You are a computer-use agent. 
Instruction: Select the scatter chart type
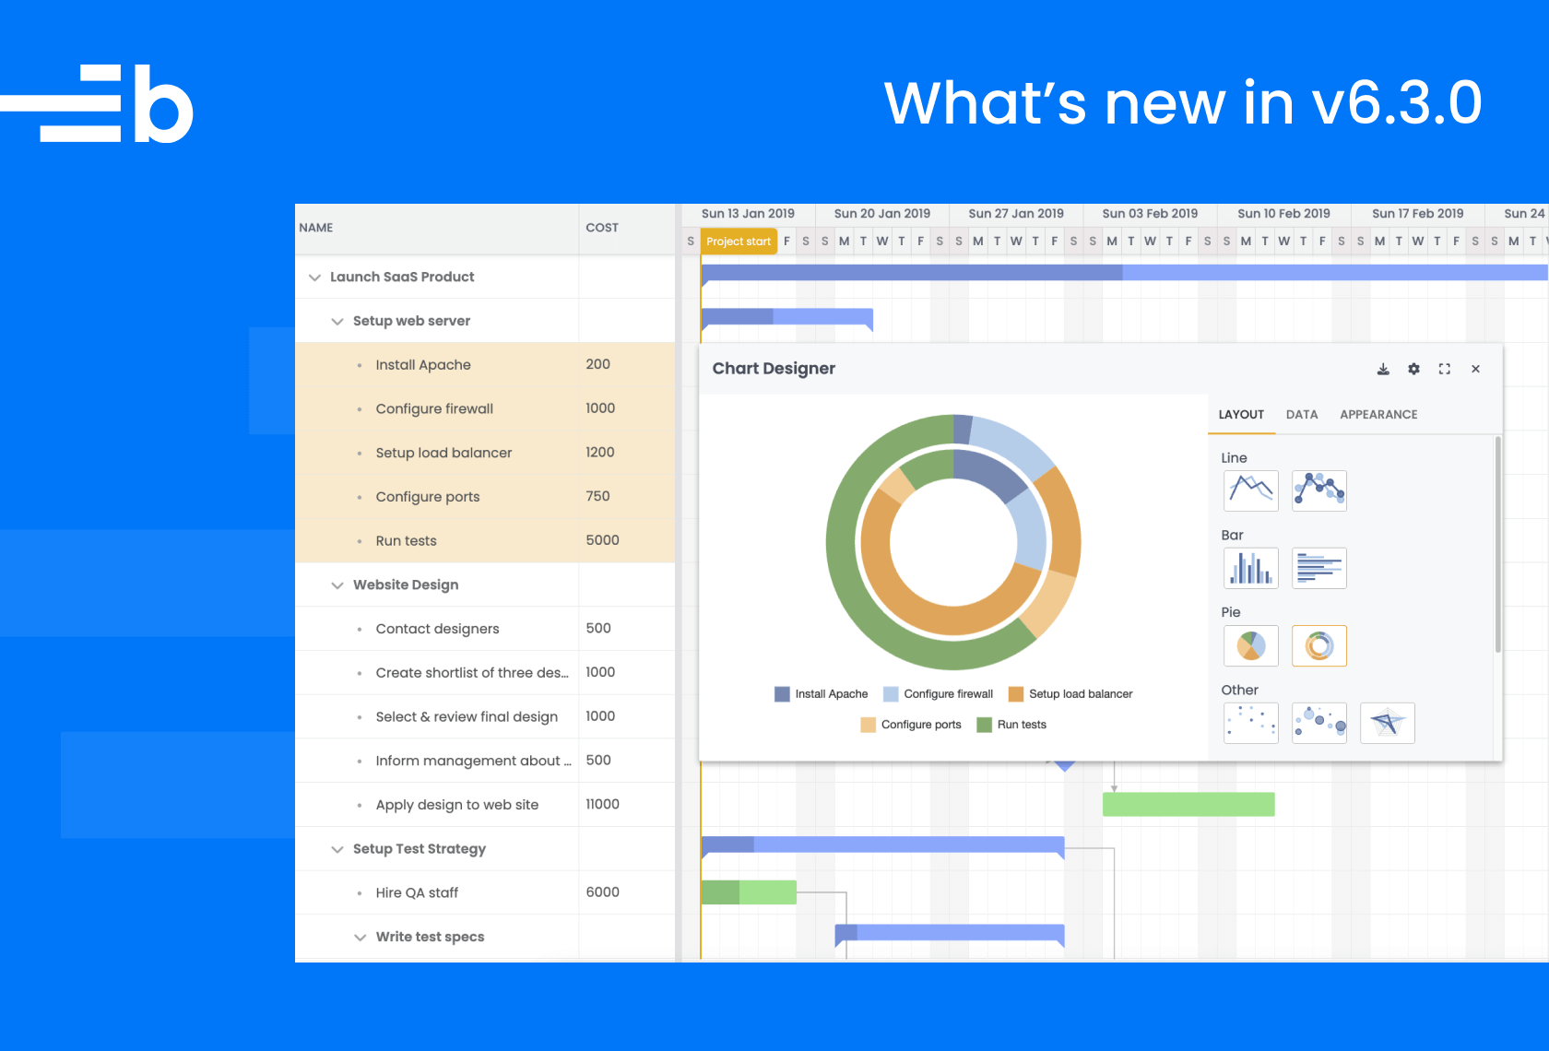coord(1251,723)
